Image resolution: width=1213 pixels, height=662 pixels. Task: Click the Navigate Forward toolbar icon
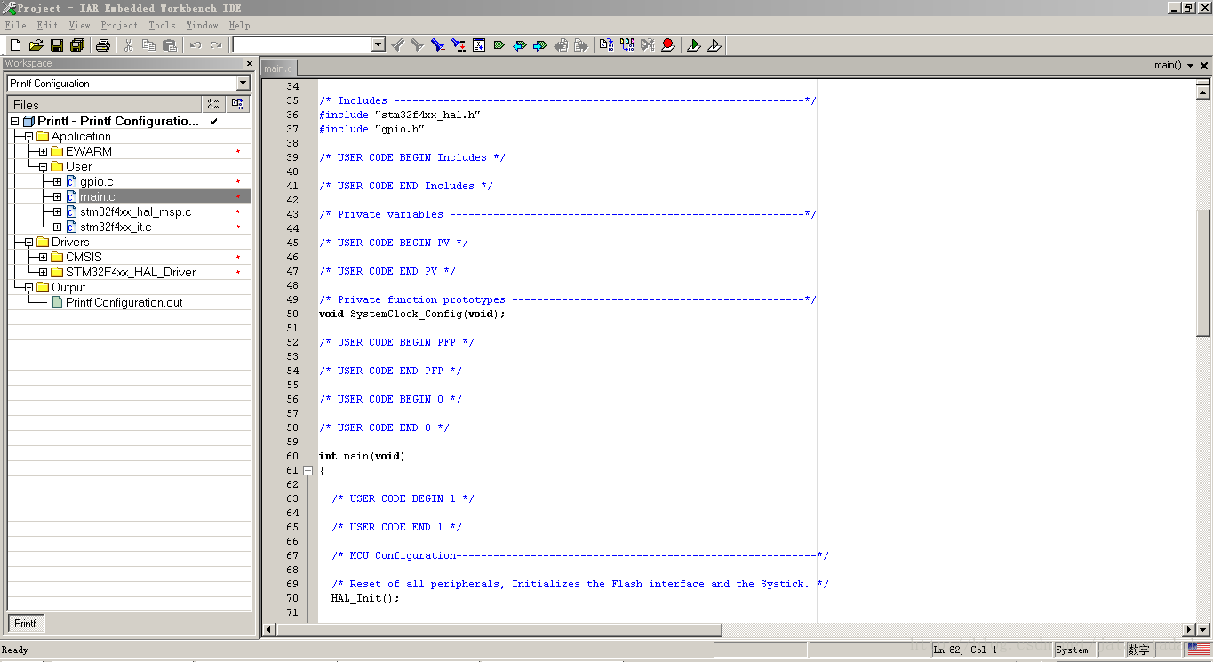click(x=581, y=44)
